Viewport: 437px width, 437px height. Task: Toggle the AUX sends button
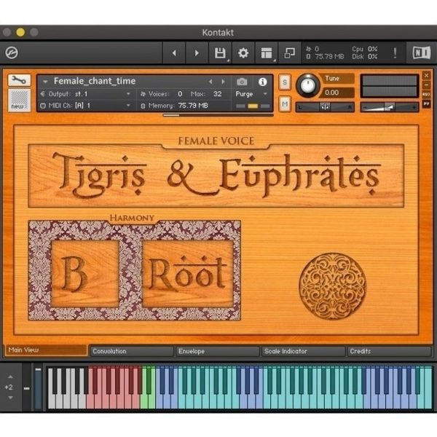click(426, 94)
